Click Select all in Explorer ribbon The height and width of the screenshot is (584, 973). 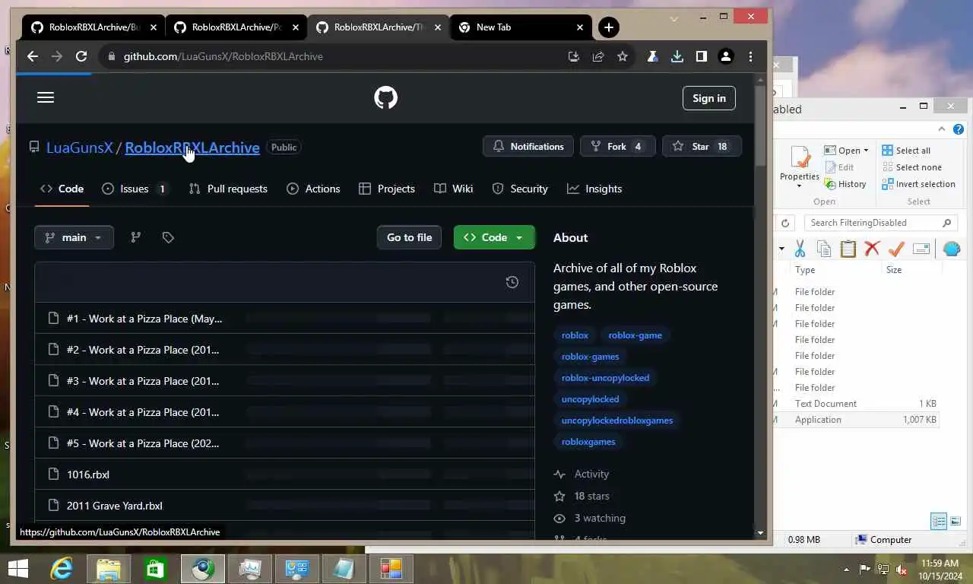pyautogui.click(x=906, y=151)
